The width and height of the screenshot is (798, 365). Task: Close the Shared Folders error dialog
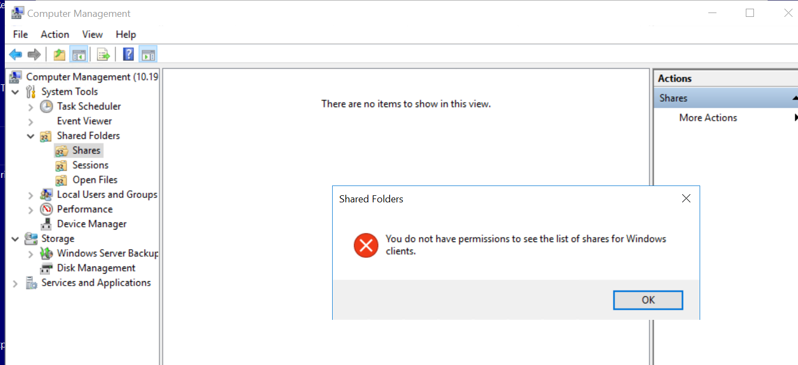[x=685, y=198]
